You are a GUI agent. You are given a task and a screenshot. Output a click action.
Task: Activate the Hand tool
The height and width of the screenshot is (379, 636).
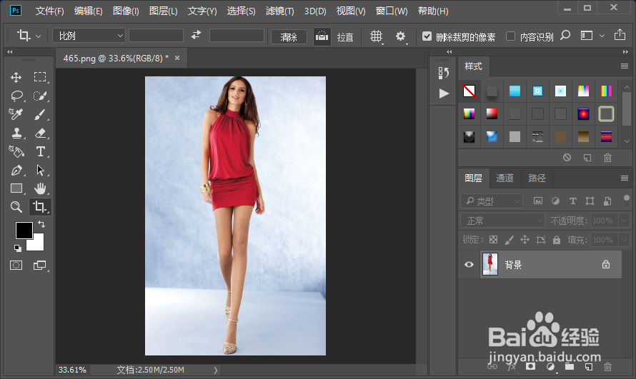coord(41,188)
